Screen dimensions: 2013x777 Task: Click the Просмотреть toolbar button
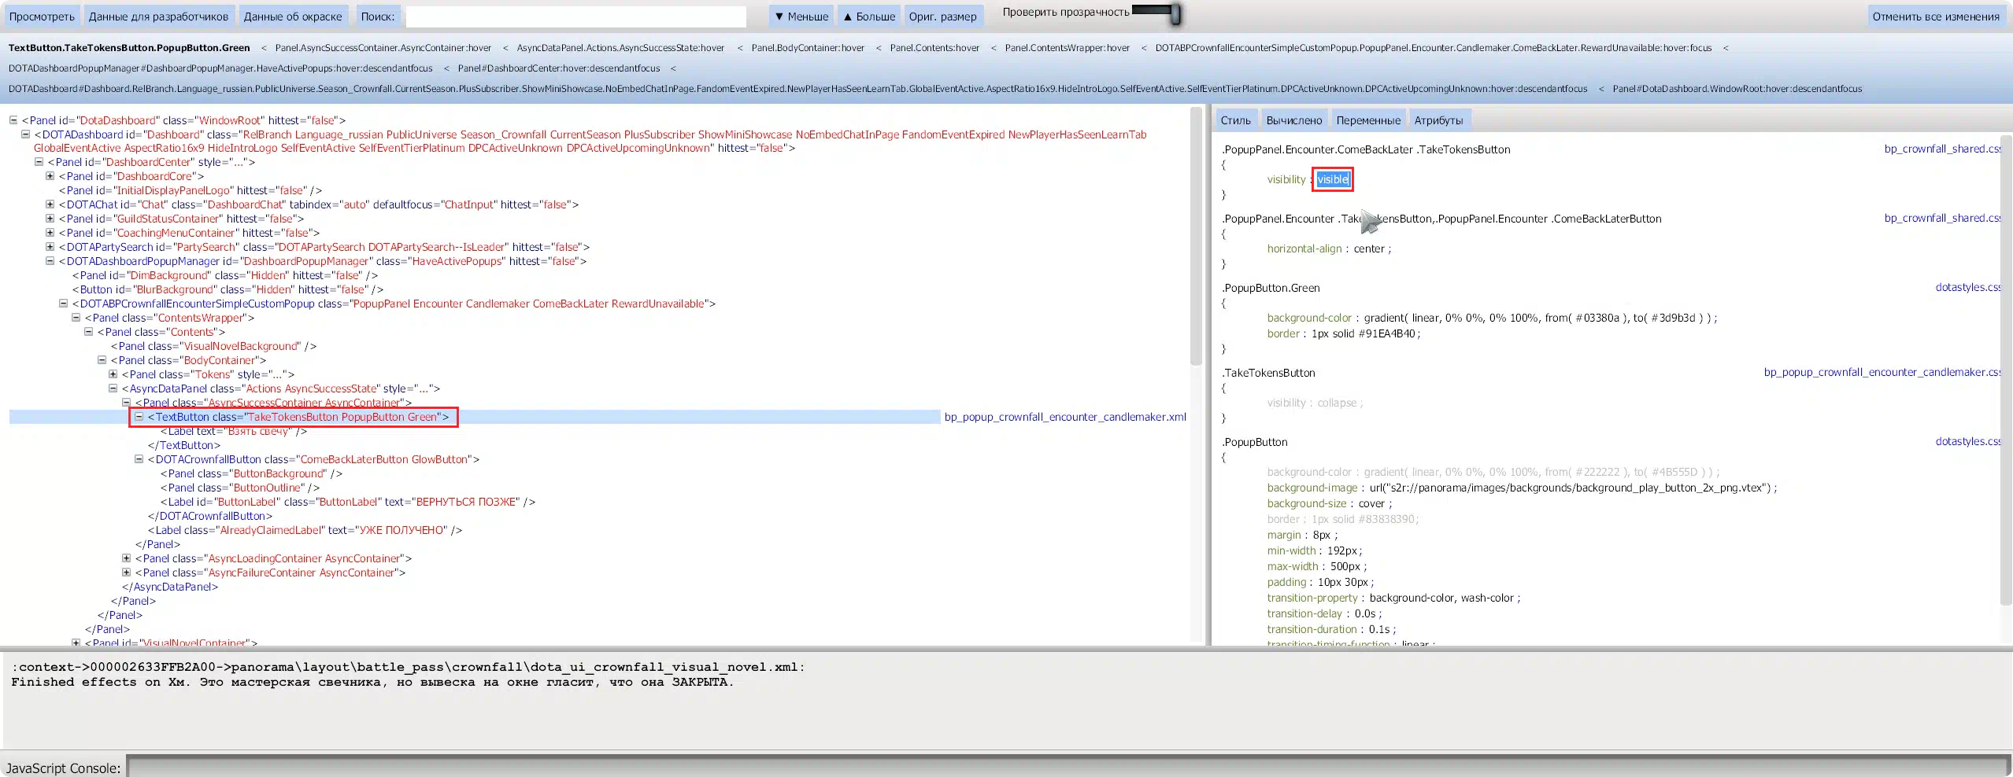[x=42, y=17]
